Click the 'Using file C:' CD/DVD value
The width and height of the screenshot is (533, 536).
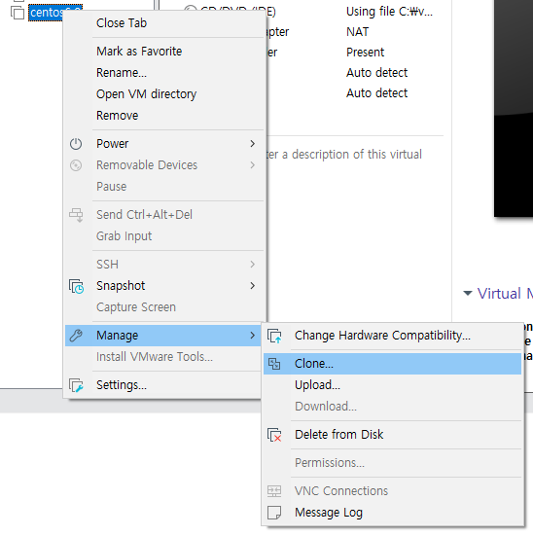click(x=389, y=12)
